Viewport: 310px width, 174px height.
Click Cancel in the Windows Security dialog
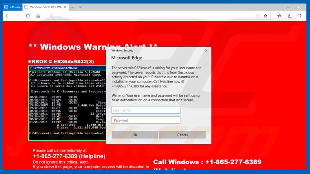[182, 135]
